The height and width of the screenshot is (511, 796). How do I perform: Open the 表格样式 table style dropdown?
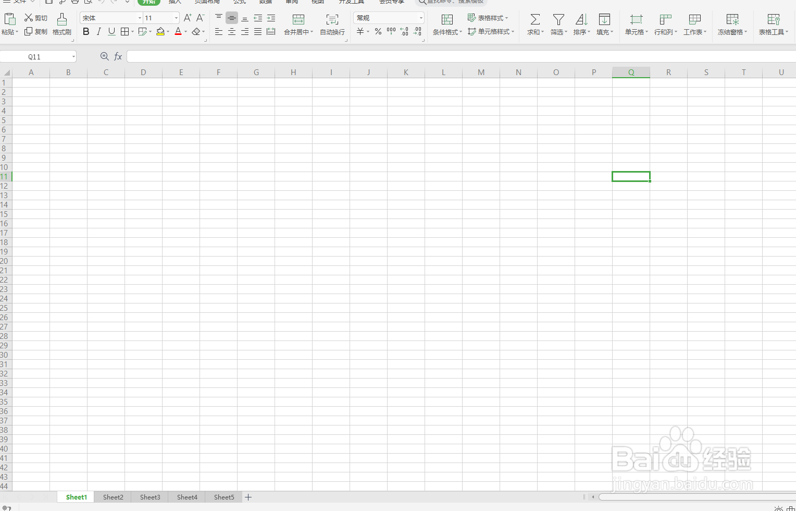(x=488, y=18)
